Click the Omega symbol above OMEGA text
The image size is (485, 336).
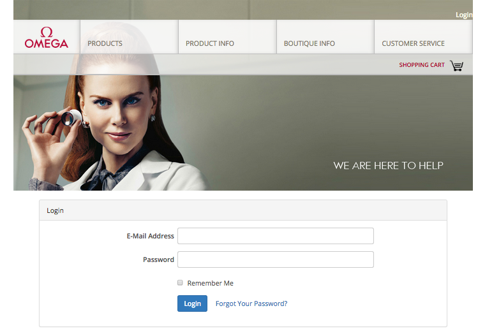pyautogui.click(x=47, y=32)
